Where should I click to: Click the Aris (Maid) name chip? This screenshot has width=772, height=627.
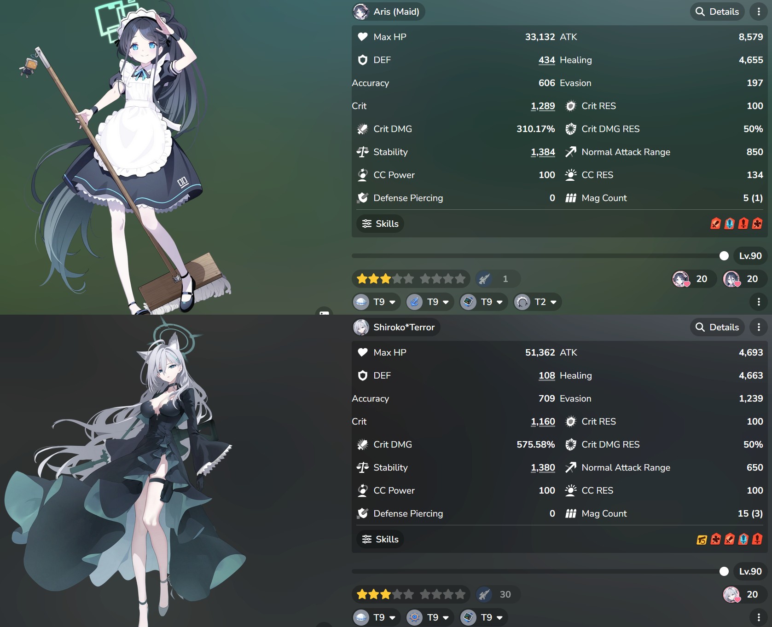[x=389, y=12]
